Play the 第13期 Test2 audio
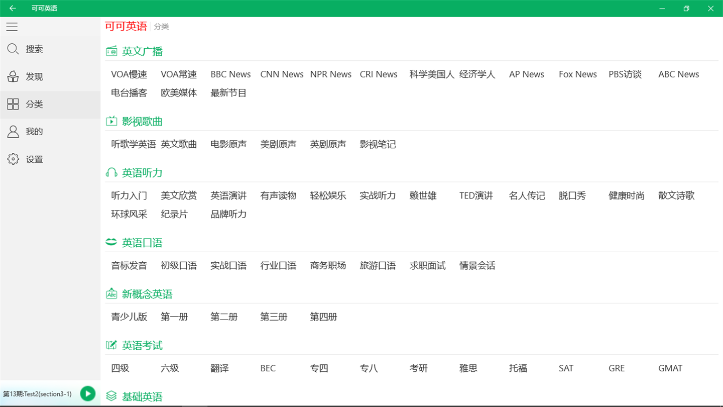Viewport: 723px width, 407px height. [x=88, y=394]
